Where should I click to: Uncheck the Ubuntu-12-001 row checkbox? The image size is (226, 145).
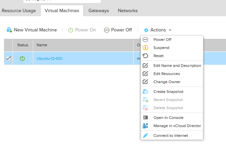coord(8,58)
